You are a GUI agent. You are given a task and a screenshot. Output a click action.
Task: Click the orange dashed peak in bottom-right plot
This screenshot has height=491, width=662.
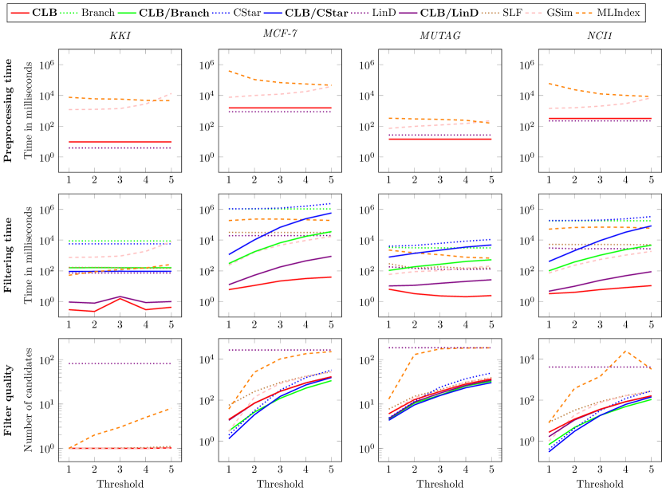point(625,351)
